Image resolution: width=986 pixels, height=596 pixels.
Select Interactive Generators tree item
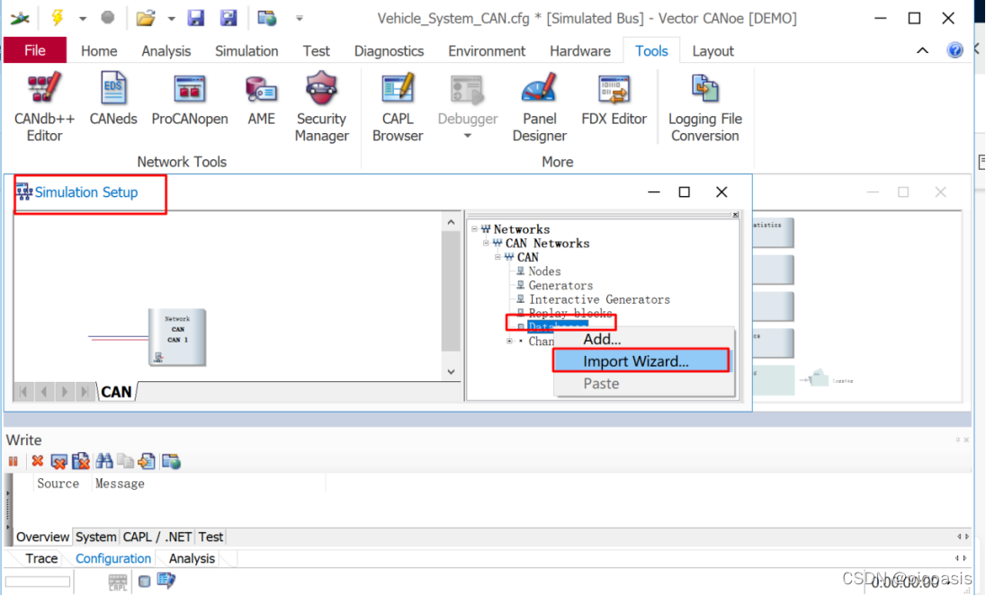tap(599, 299)
